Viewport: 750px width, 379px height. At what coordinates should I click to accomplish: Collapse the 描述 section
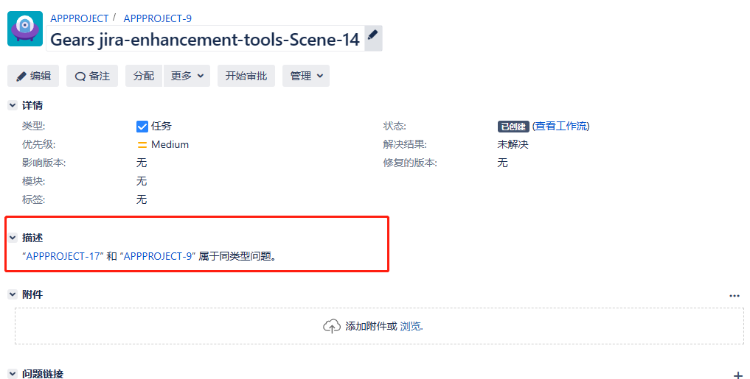point(13,238)
